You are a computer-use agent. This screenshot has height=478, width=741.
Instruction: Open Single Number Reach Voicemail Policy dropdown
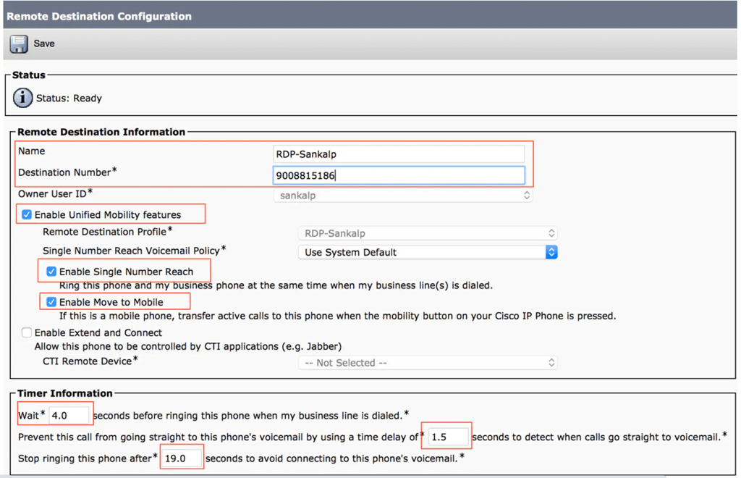[x=428, y=252]
